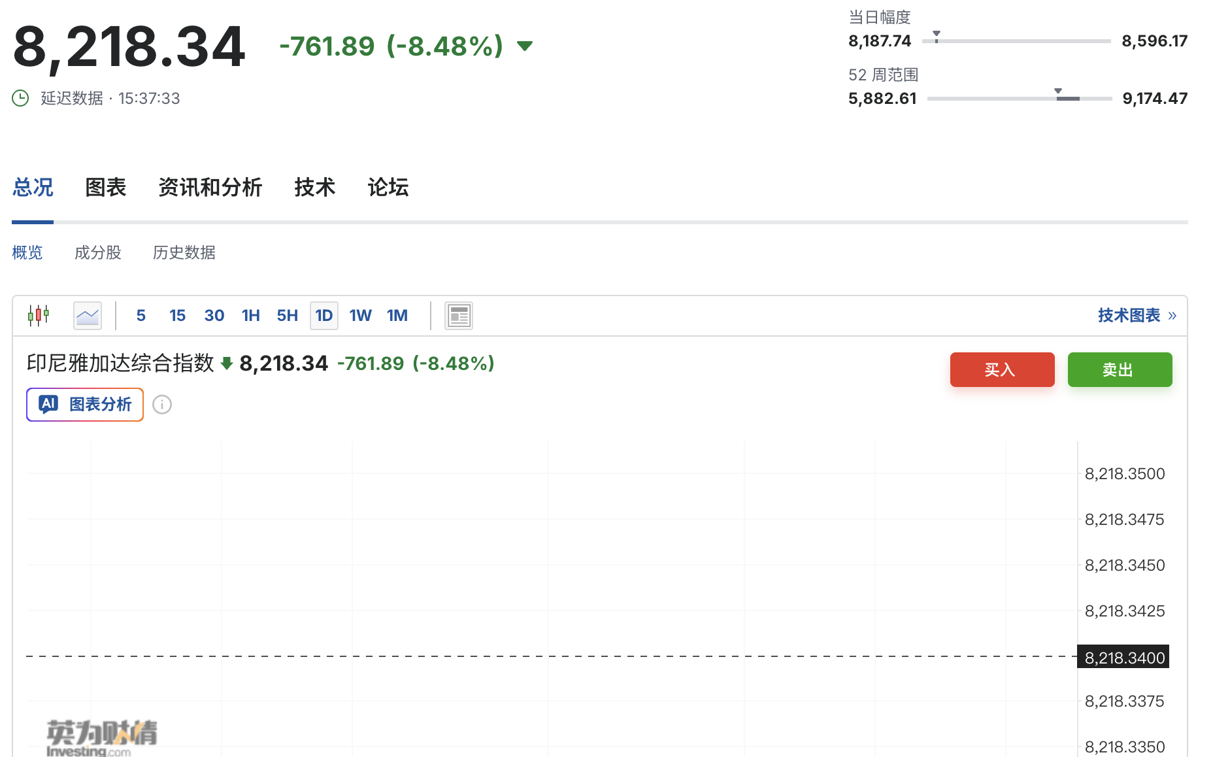
Task: Open the 技术图表 link
Action: [1136, 316]
